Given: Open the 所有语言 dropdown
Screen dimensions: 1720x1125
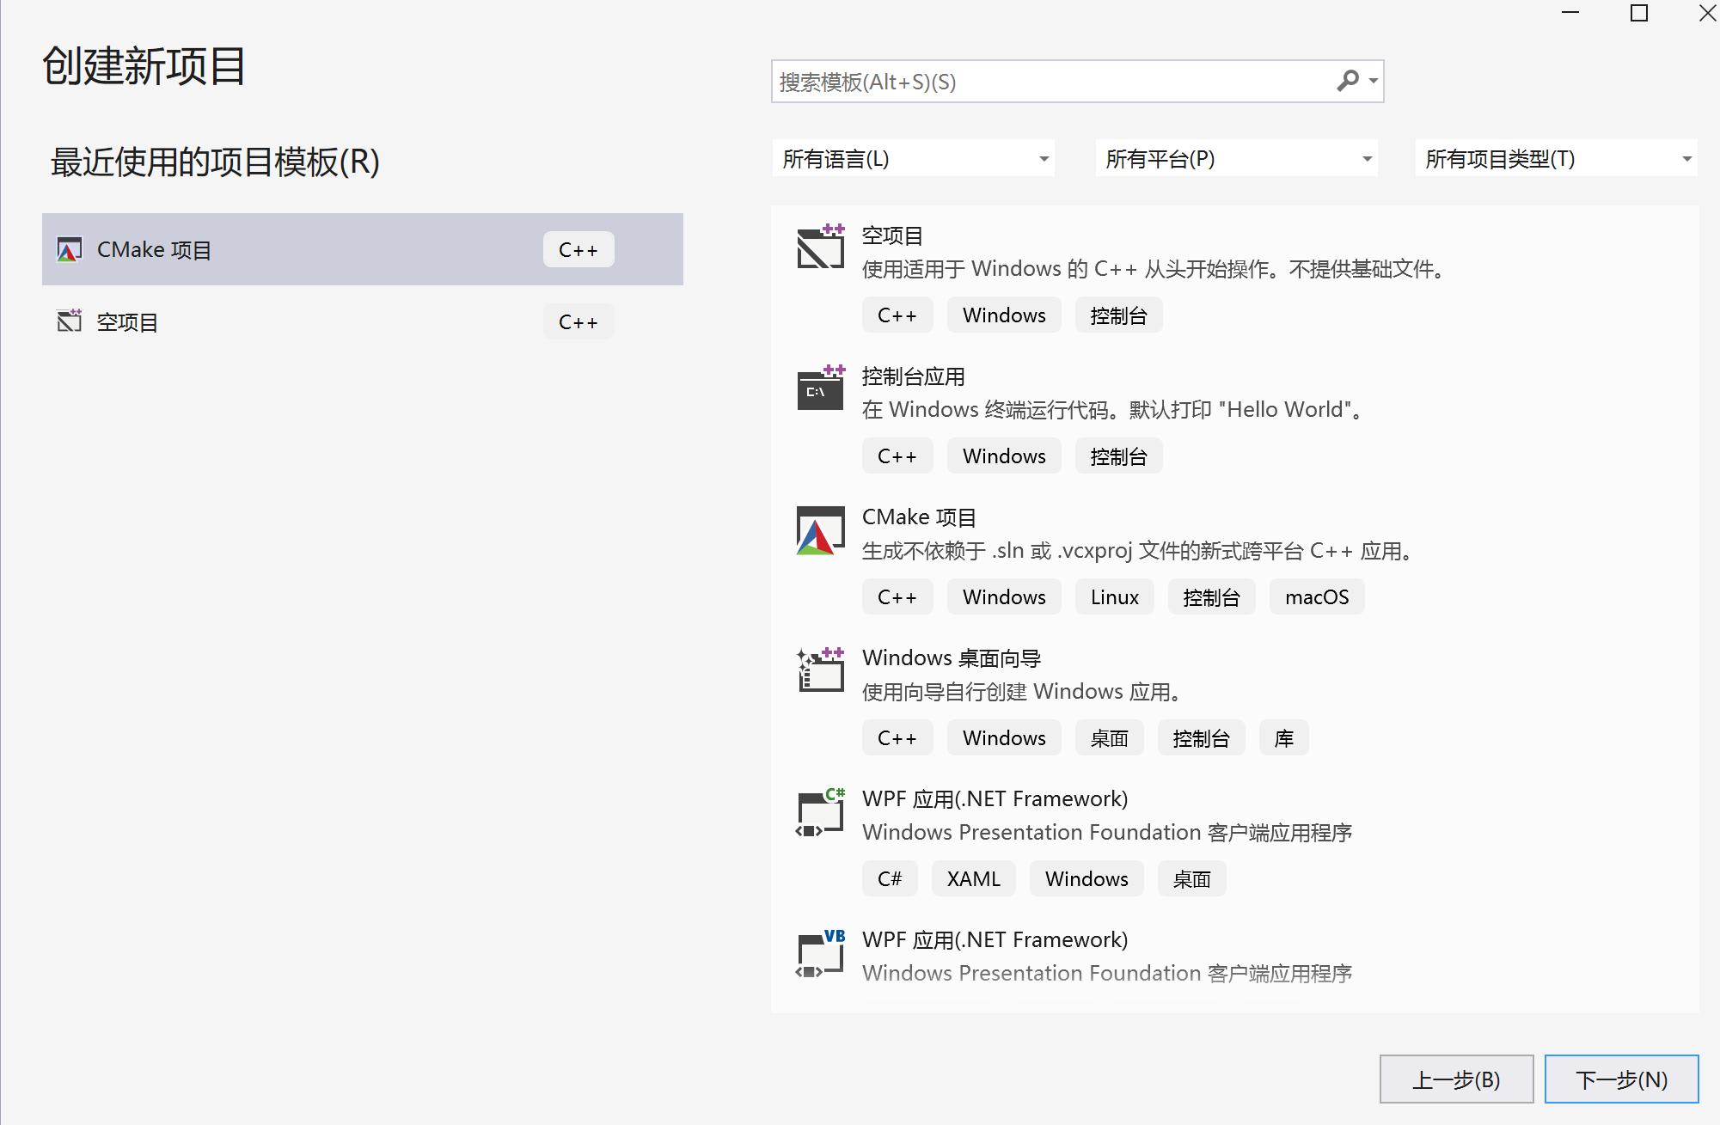Looking at the screenshot, I should pos(913,158).
